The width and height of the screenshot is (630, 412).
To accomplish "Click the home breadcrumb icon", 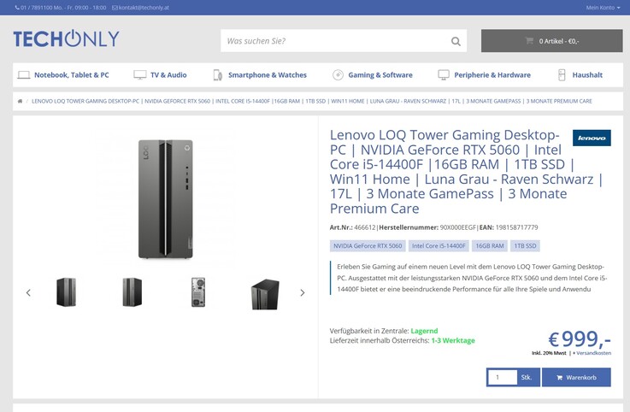I will click(x=20, y=102).
